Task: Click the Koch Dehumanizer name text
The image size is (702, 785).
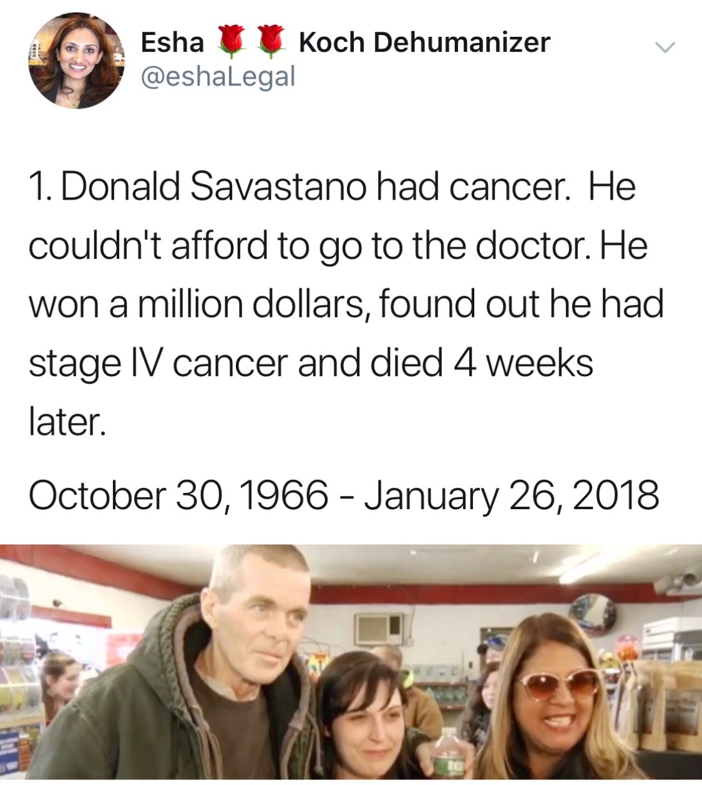Action: [x=424, y=42]
